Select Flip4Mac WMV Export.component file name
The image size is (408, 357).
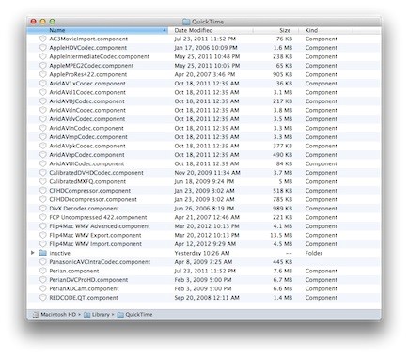pyautogui.click(x=95, y=235)
